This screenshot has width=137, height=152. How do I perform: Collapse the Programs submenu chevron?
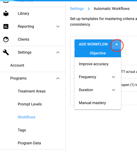pyautogui.click(x=58, y=78)
